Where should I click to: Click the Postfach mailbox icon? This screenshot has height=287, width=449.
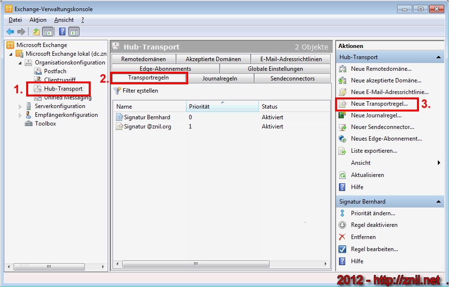point(38,71)
